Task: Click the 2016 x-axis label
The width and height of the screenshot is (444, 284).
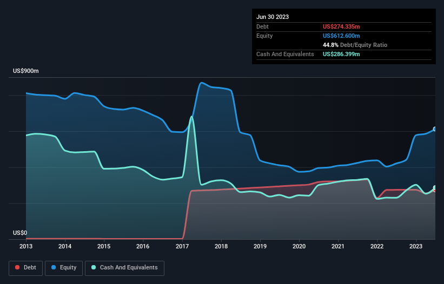Action: (143, 246)
